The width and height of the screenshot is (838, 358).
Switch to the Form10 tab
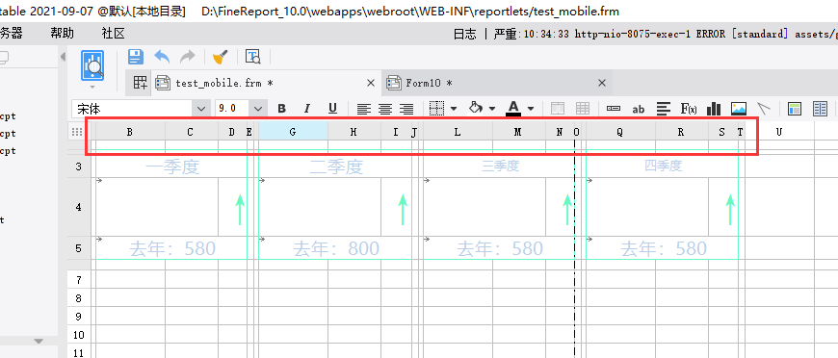[x=430, y=83]
